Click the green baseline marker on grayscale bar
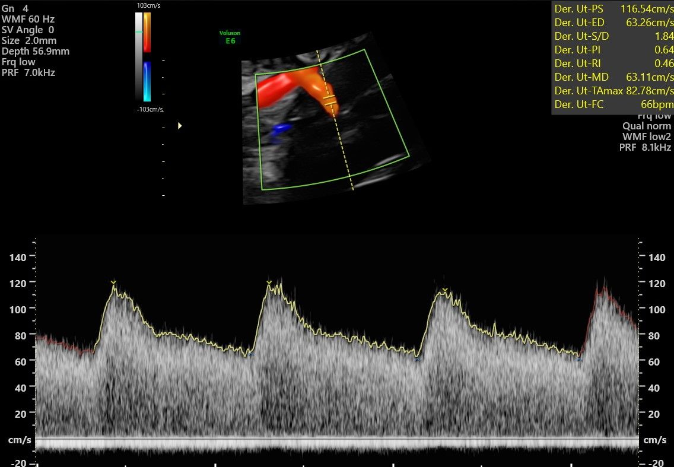Image resolution: width=674 pixels, height=467 pixels. (139, 32)
